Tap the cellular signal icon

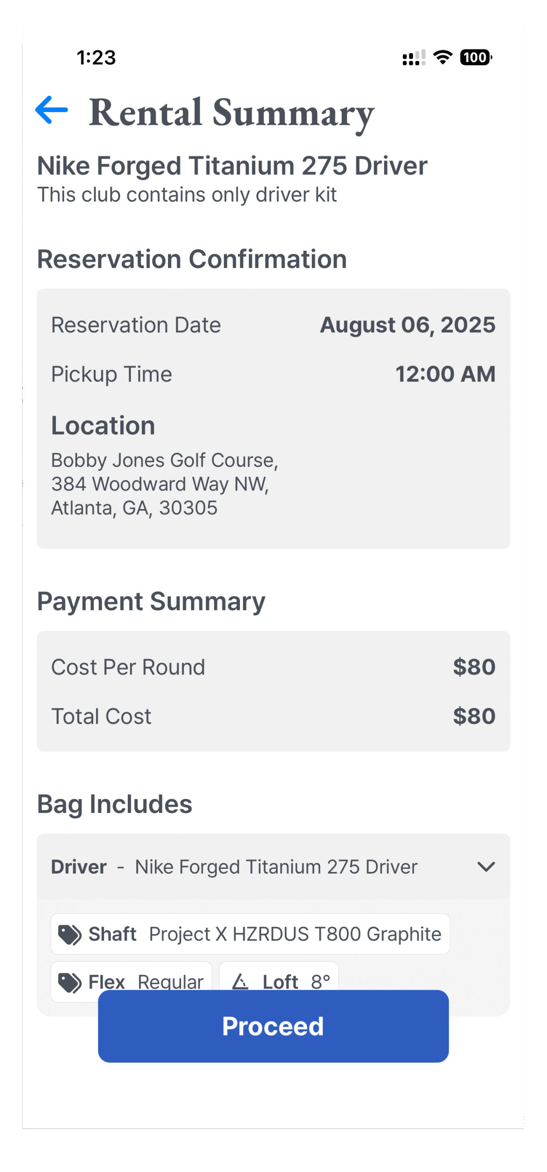coord(414,58)
